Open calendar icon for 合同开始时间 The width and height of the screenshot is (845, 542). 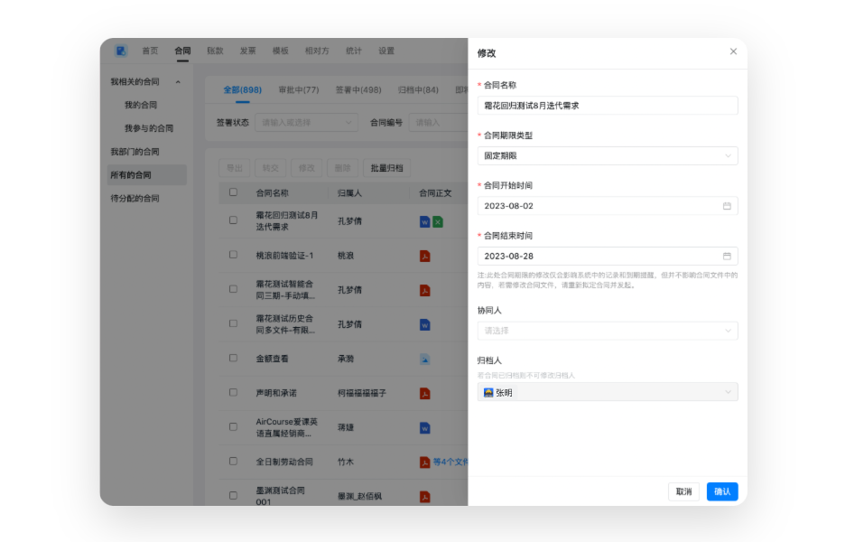(727, 206)
